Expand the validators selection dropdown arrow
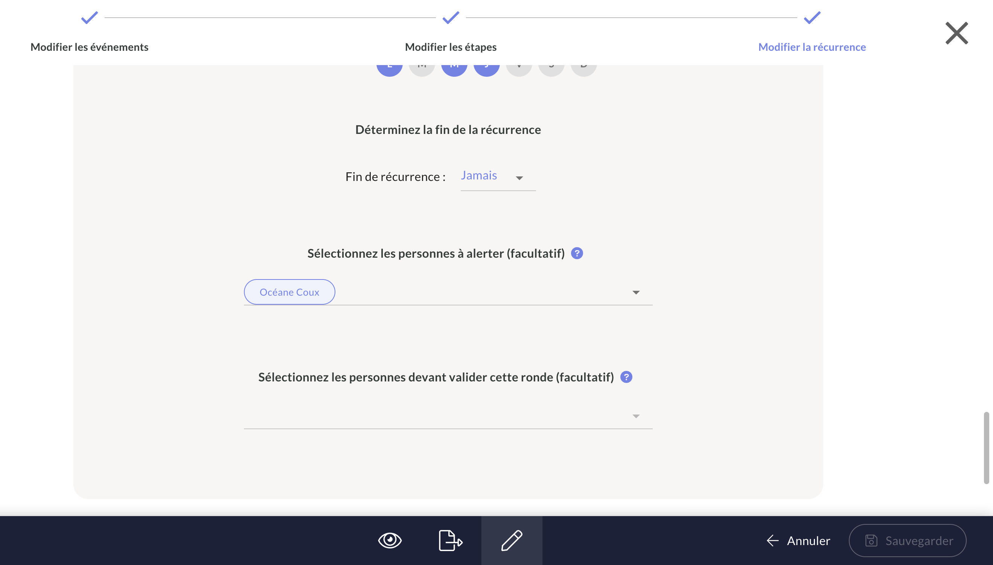993x565 pixels. point(635,416)
